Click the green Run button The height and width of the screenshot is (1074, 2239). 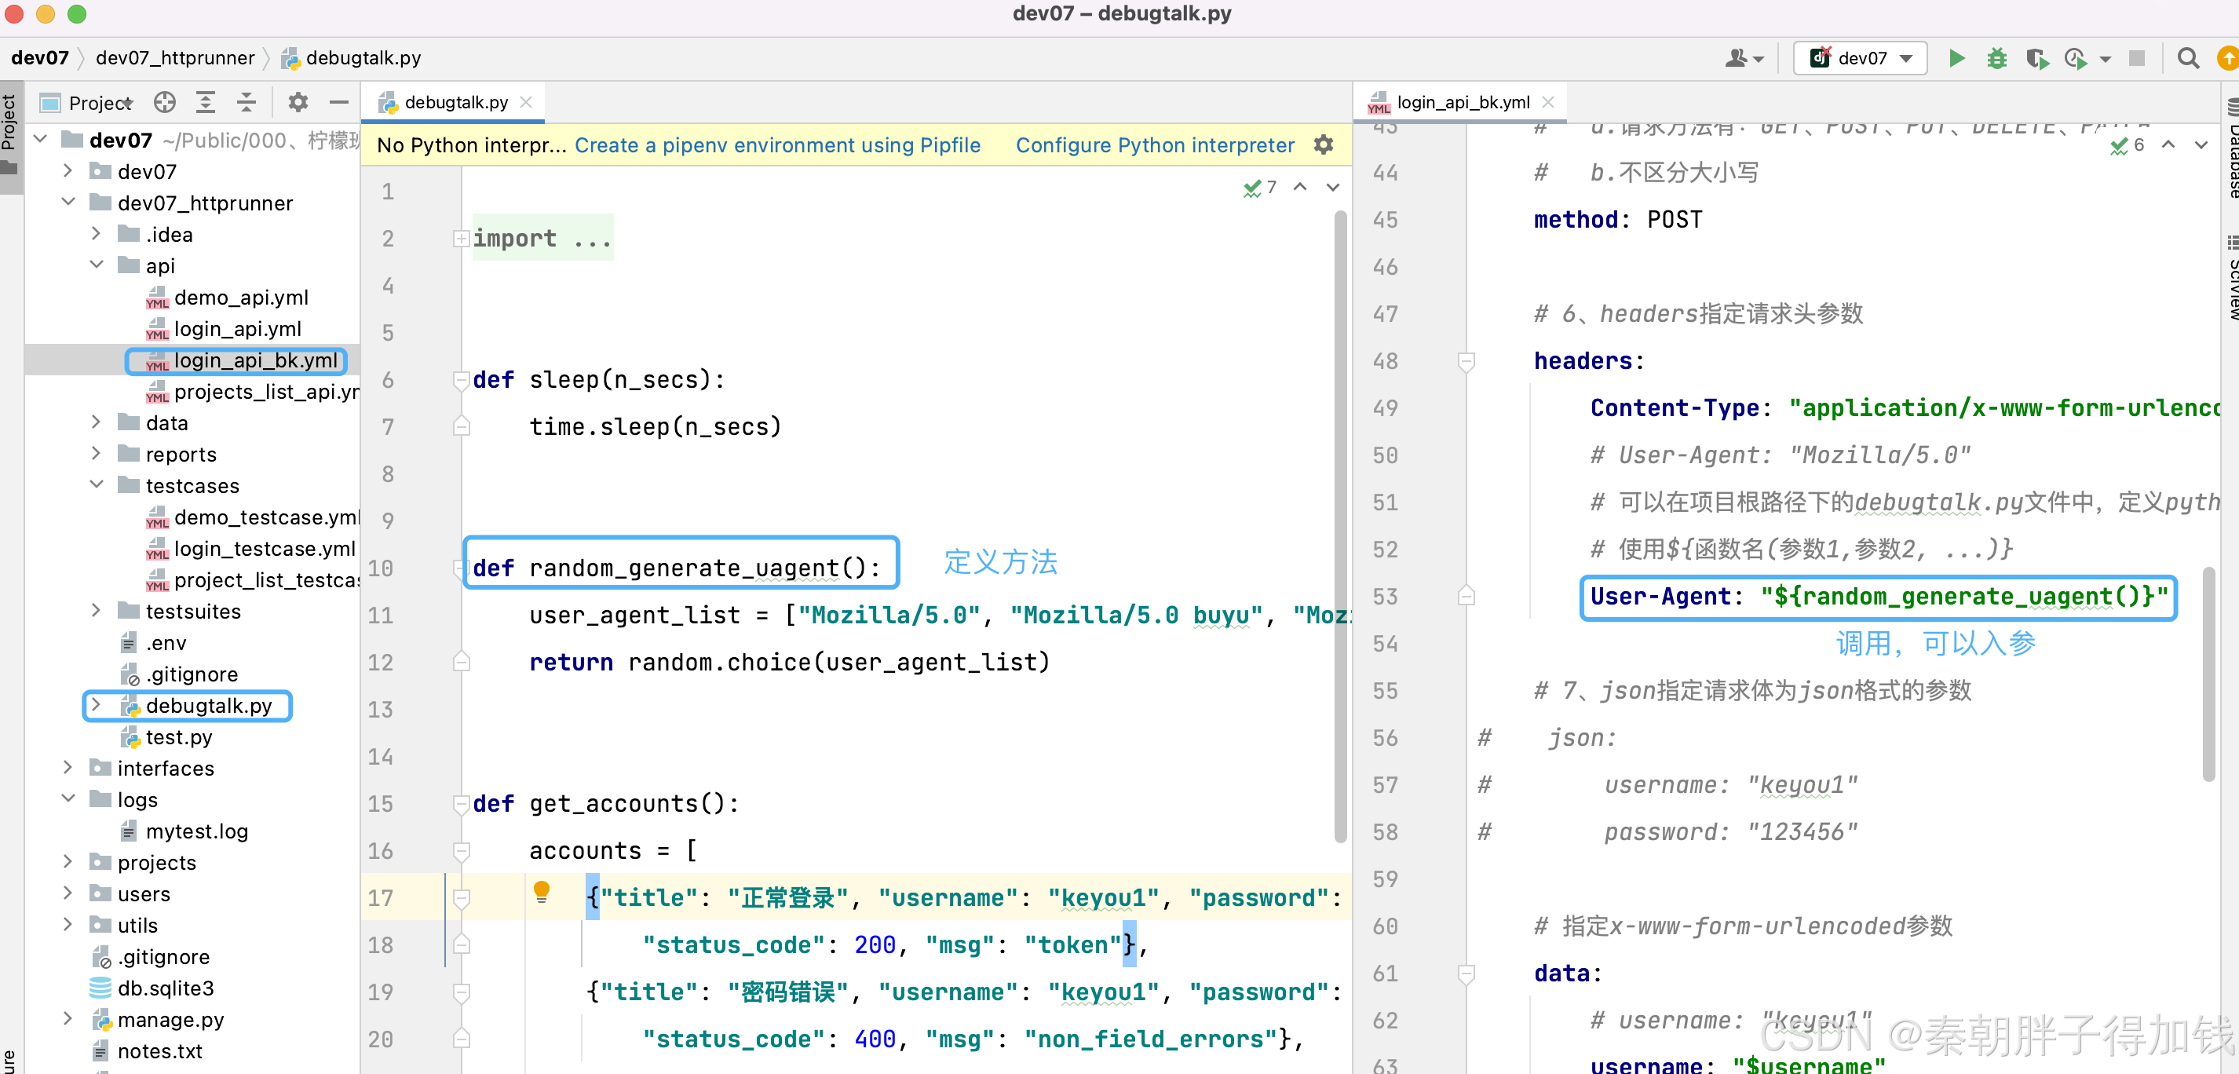coord(1956,58)
